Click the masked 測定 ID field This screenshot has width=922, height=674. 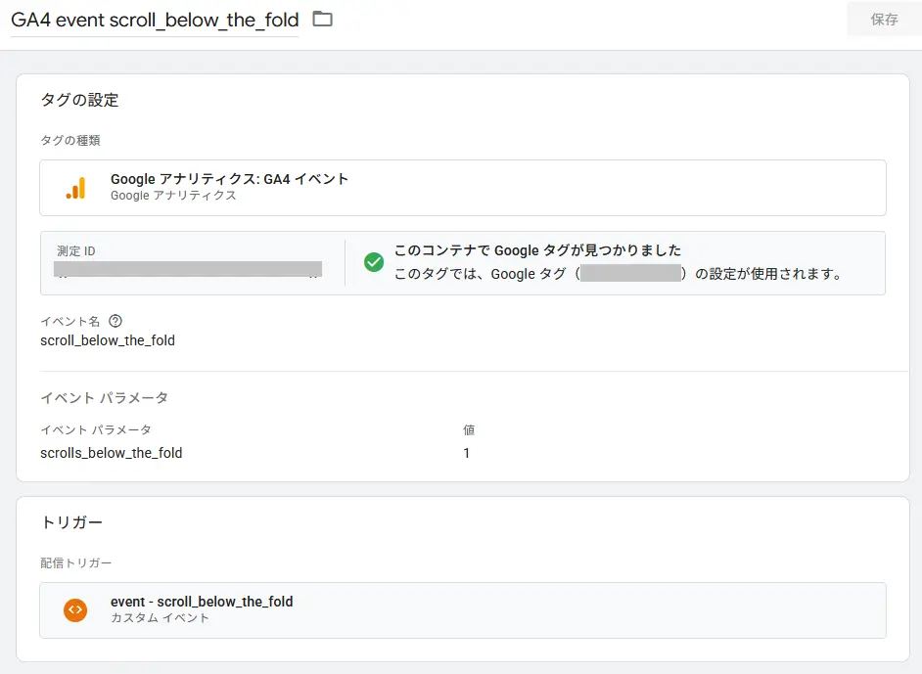click(x=186, y=269)
